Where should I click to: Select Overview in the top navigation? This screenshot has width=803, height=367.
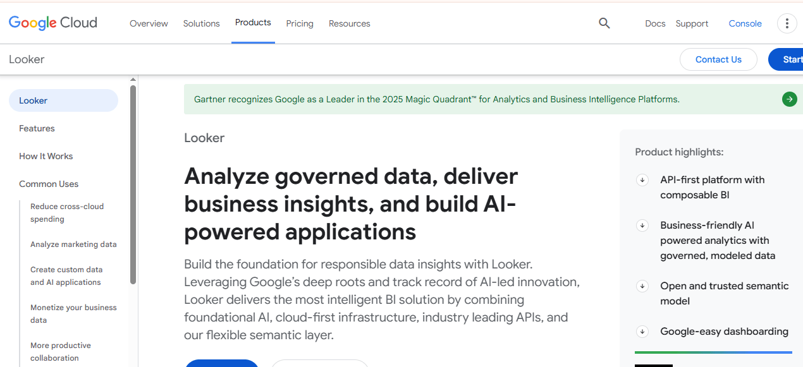coord(149,23)
